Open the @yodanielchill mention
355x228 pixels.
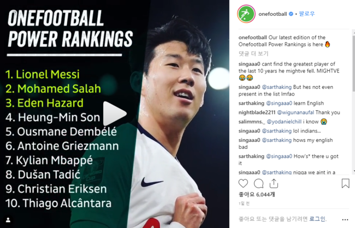pyautogui.click(x=284, y=122)
